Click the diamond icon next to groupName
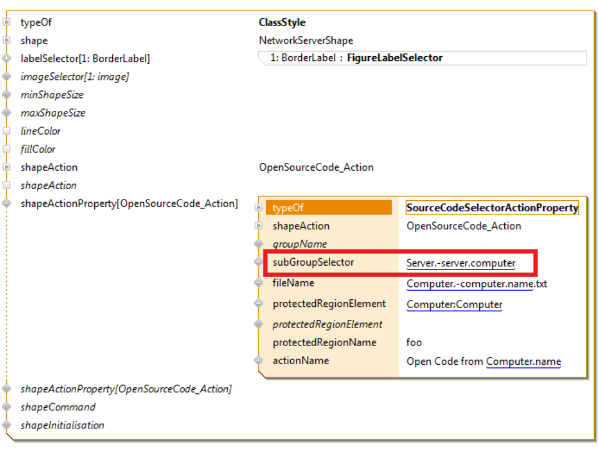Image resolution: width=599 pixels, height=449 pixels. point(259,244)
